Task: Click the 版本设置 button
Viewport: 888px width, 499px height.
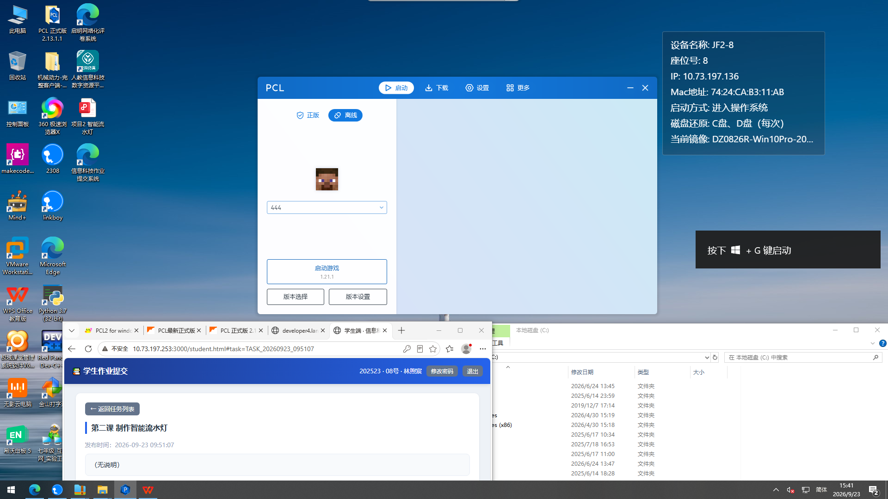Action: click(358, 297)
